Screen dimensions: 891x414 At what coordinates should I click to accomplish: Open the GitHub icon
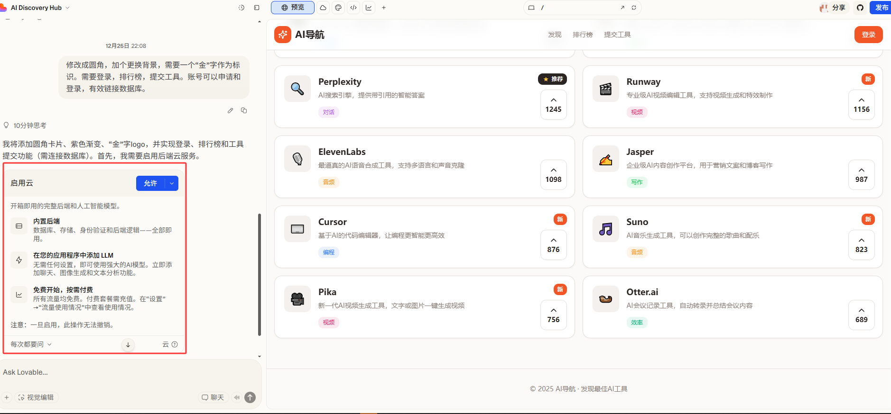pyautogui.click(x=860, y=8)
